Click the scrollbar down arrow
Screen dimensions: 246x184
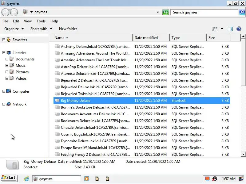[x=243, y=154]
